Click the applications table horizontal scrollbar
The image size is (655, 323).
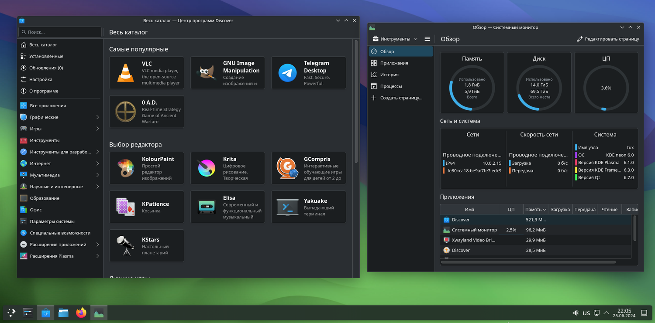[528, 262]
